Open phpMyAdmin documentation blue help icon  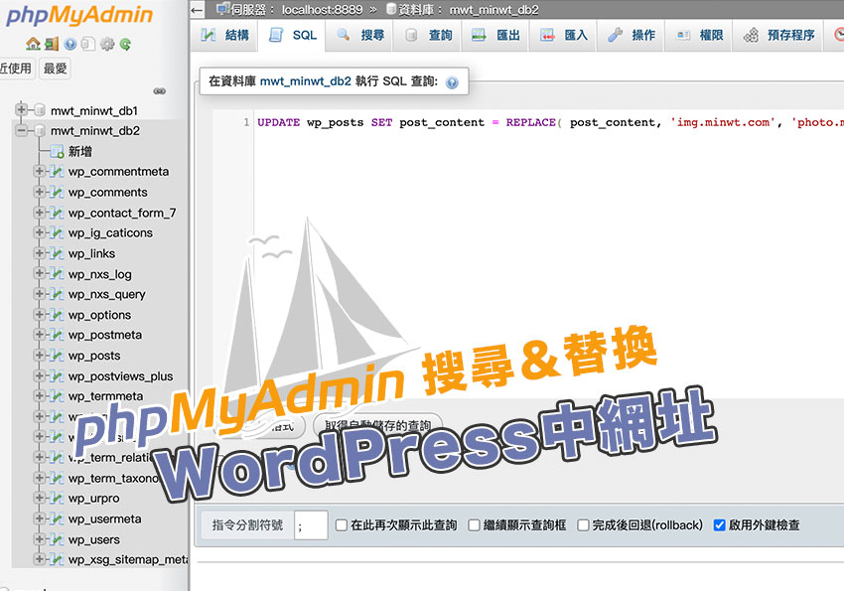[70, 44]
